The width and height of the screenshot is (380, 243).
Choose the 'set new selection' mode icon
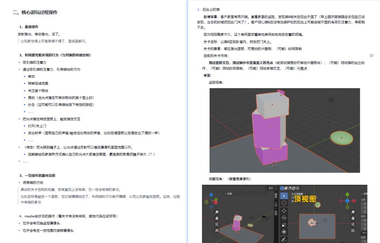tap(282, 188)
